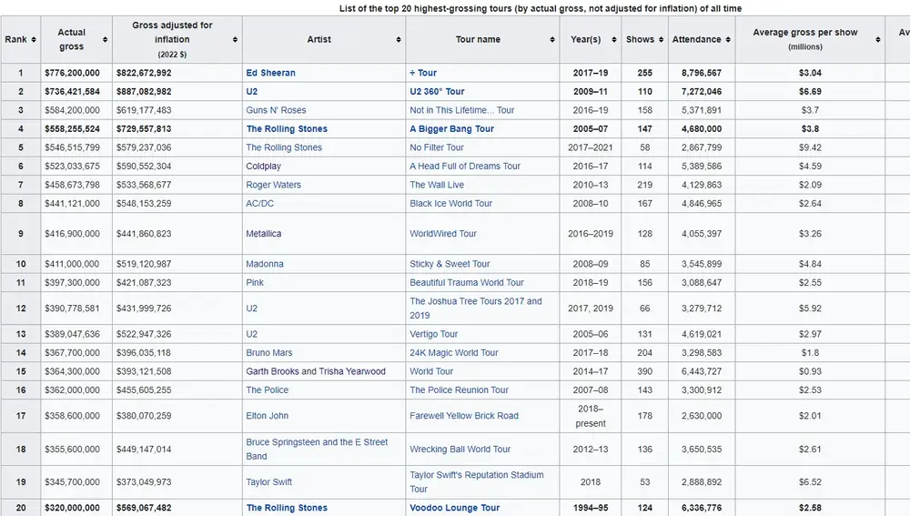Open 24K Magic World Tour link
910x516 pixels.
(x=454, y=352)
